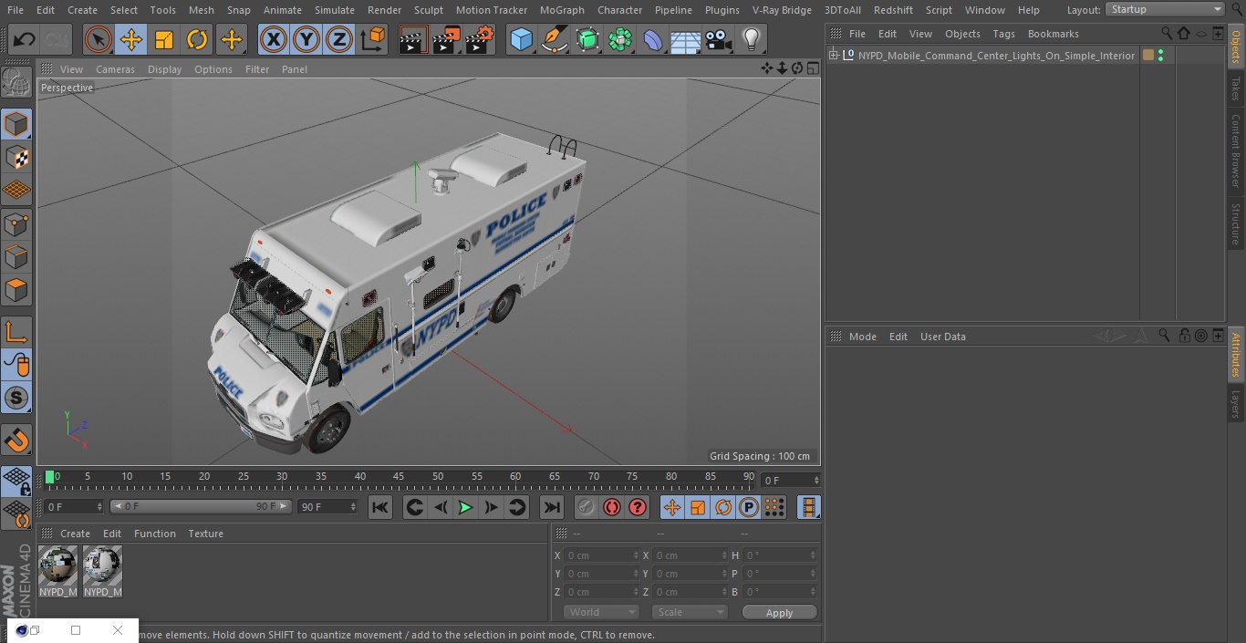Viewport: 1246px width, 643px height.
Task: Open the World coordinate system dropdown
Action: click(x=600, y=612)
